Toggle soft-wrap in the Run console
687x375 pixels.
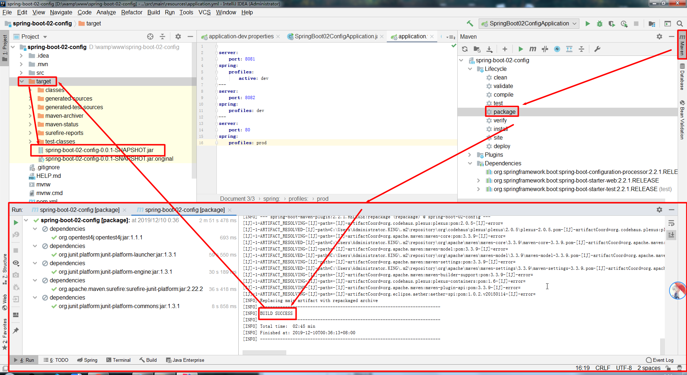coord(671,223)
